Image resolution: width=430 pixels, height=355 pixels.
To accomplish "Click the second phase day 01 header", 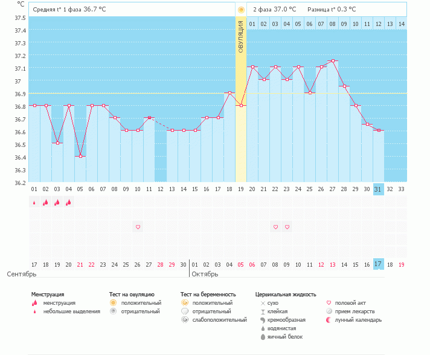I will pyautogui.click(x=252, y=24).
